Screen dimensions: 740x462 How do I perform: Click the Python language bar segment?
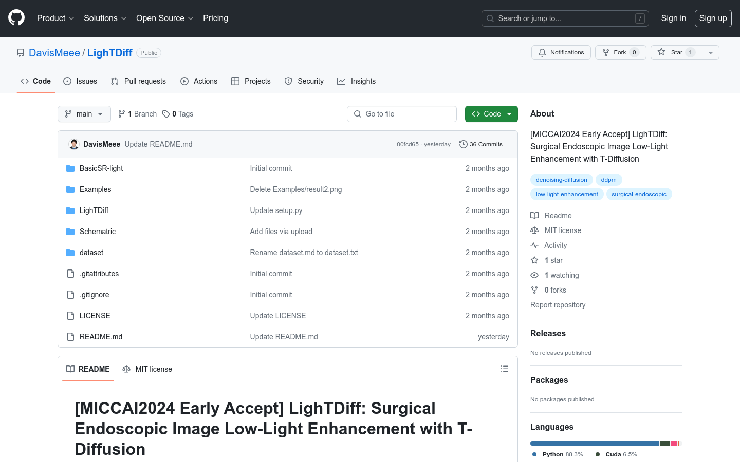pos(595,444)
